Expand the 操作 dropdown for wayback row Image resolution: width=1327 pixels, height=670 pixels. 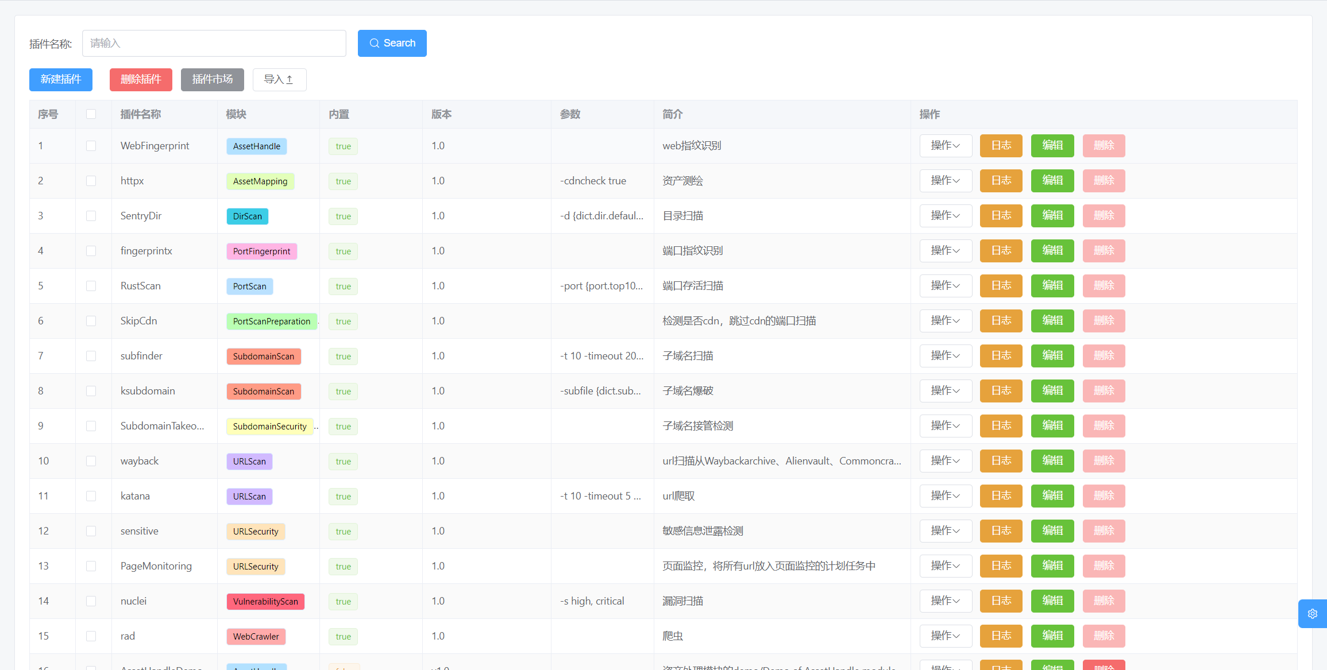point(945,461)
